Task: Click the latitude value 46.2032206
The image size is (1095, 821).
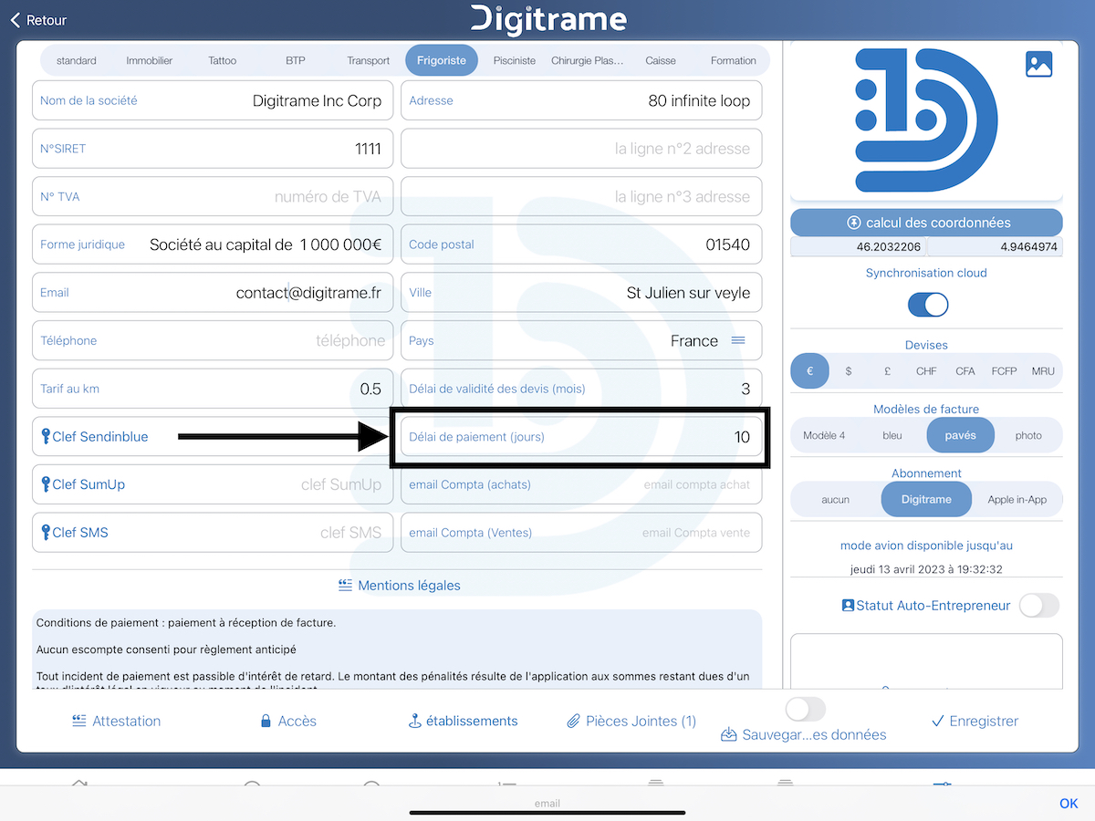Action: coord(859,246)
